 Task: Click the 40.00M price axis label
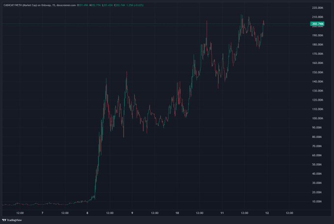tap(317, 174)
